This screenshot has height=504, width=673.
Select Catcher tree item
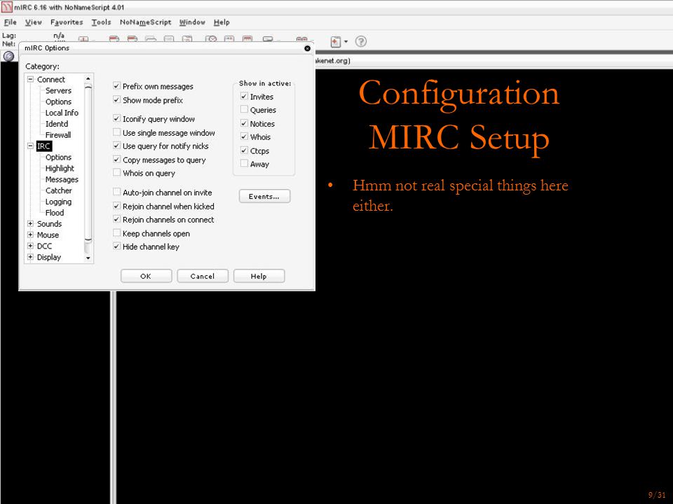(x=58, y=190)
